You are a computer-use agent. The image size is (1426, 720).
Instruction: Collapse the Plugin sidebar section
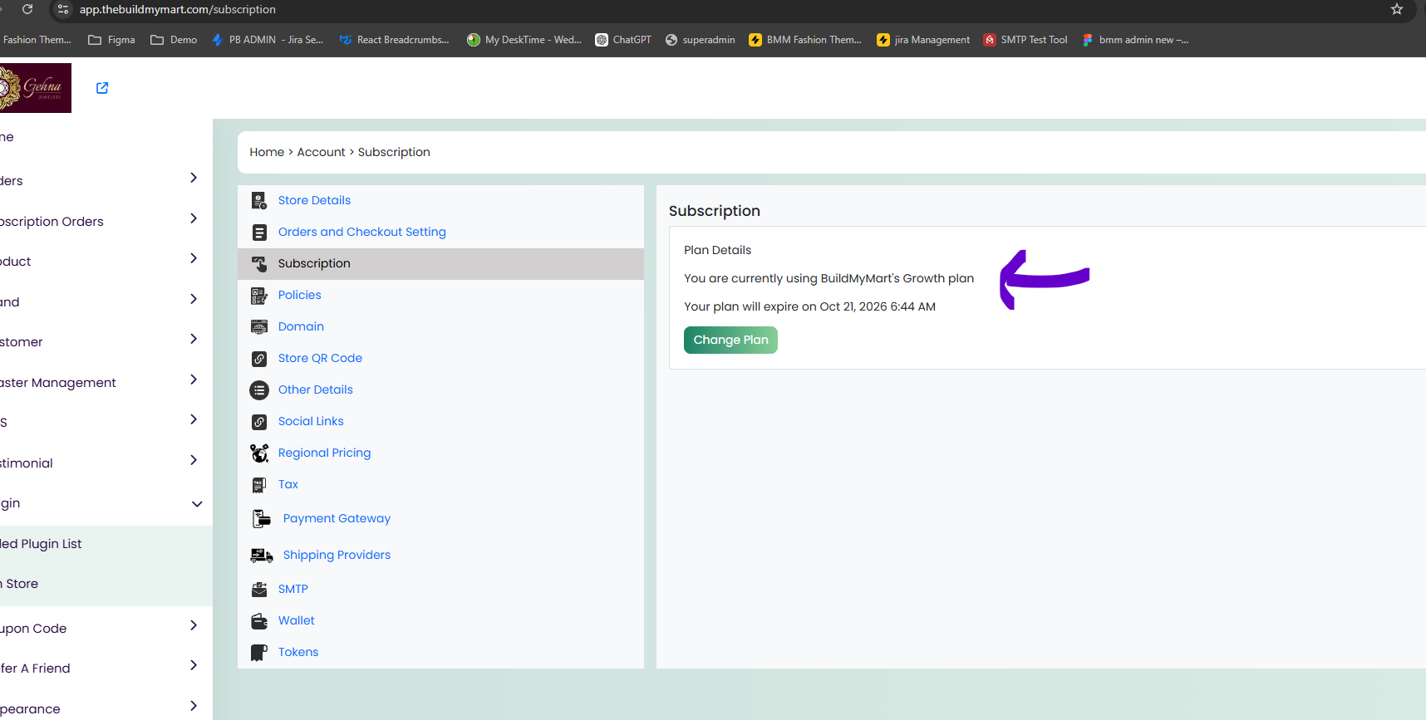(x=197, y=504)
